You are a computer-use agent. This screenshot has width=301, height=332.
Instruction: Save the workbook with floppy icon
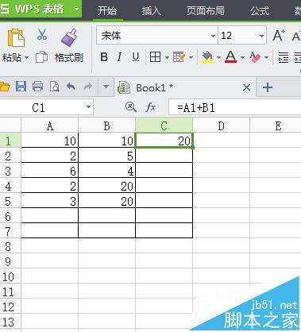pyautogui.click(x=21, y=87)
